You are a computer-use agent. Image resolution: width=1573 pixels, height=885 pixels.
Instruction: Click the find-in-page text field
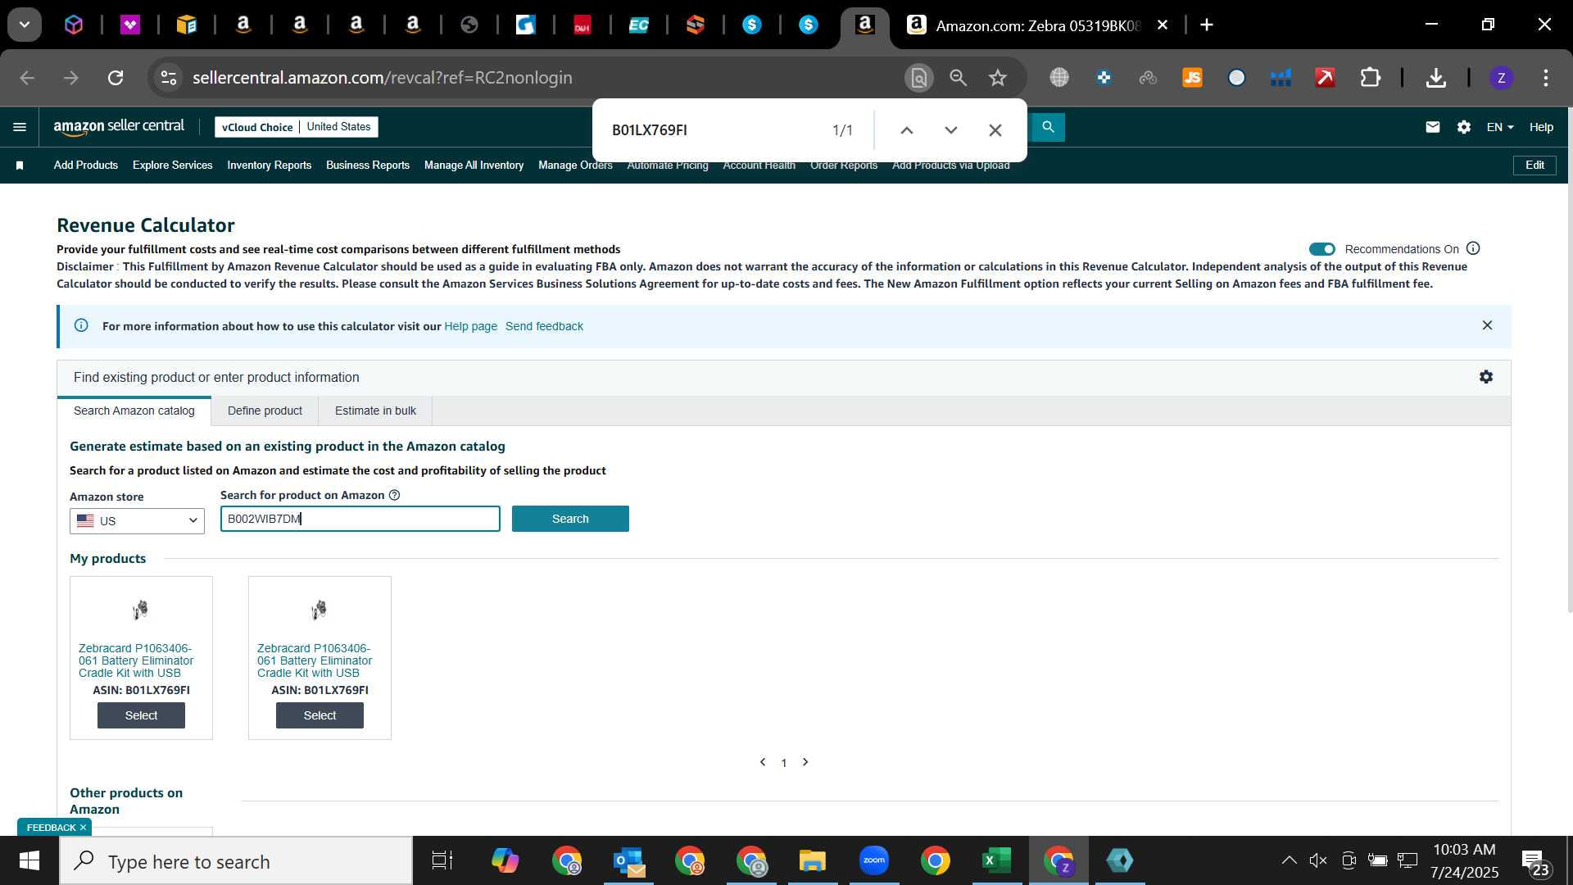tap(713, 130)
